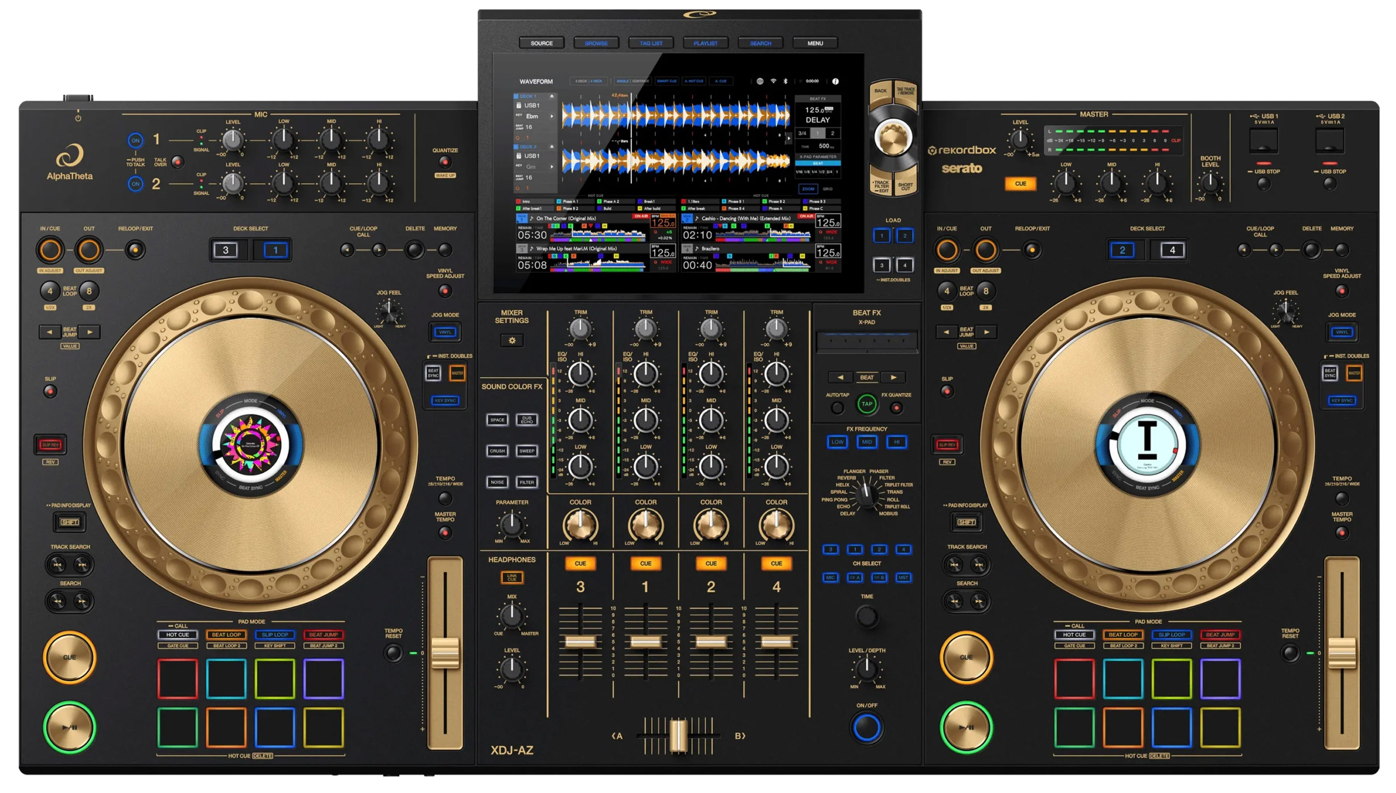Click Beat FX beat decrease arrow

click(840, 377)
